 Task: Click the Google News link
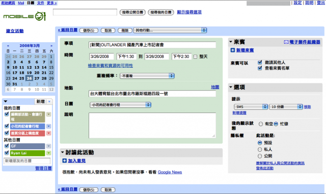tap(170, 172)
